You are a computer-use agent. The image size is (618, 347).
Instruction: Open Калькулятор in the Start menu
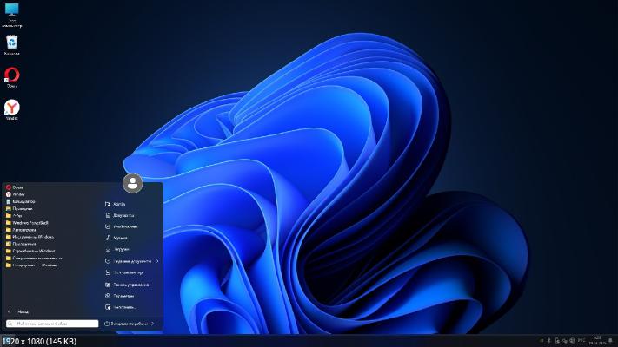(x=20, y=201)
